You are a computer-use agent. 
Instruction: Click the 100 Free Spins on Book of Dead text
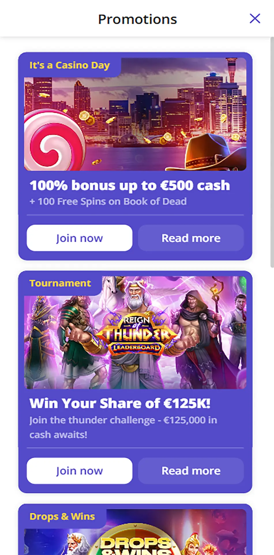(x=108, y=201)
